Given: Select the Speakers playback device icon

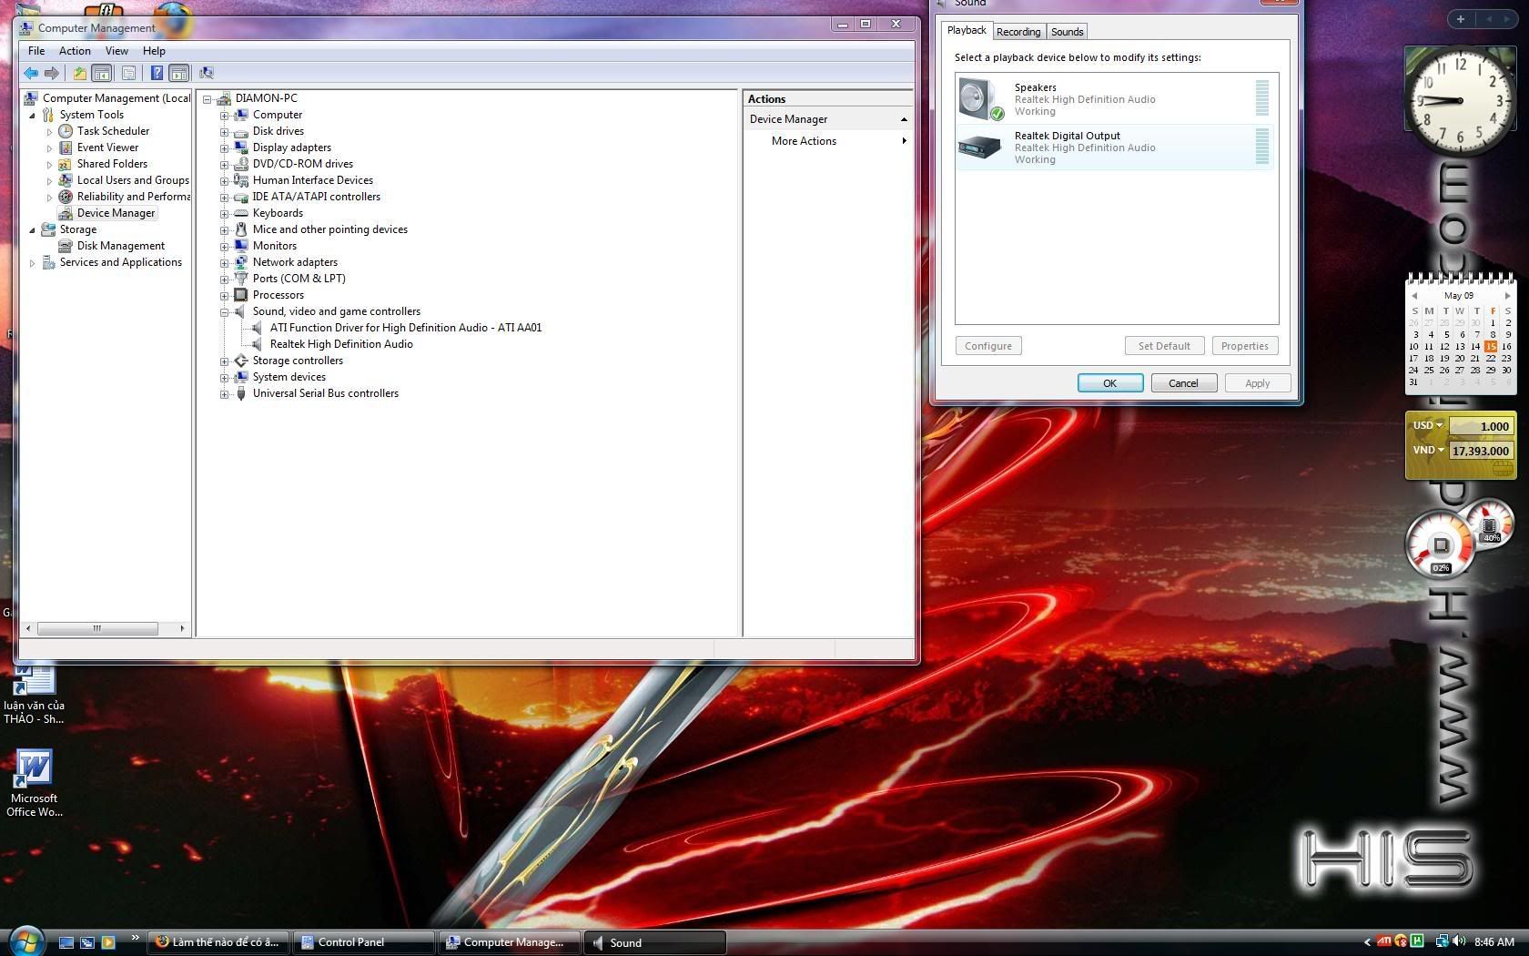Looking at the screenshot, I should 981,99.
